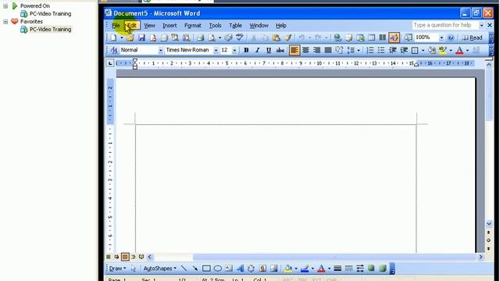Open the Format menu
This screenshot has width=500, height=281.
coord(193,26)
